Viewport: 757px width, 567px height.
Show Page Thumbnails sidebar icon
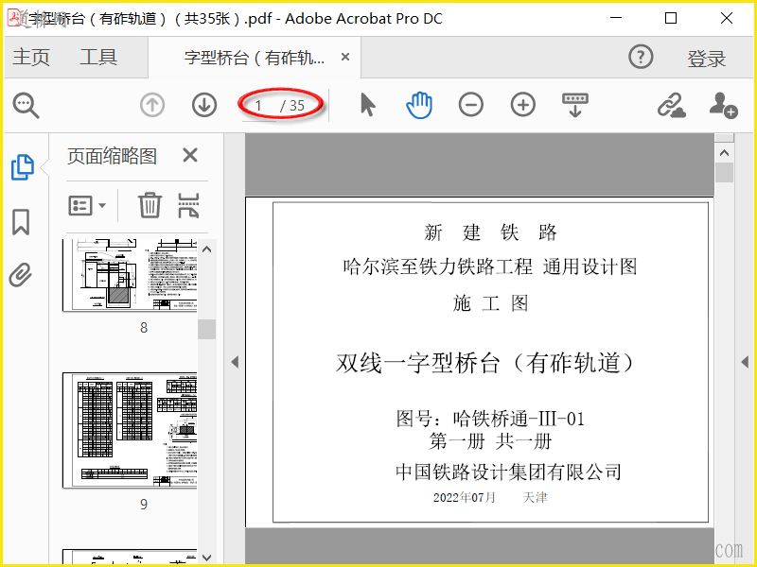(x=23, y=167)
